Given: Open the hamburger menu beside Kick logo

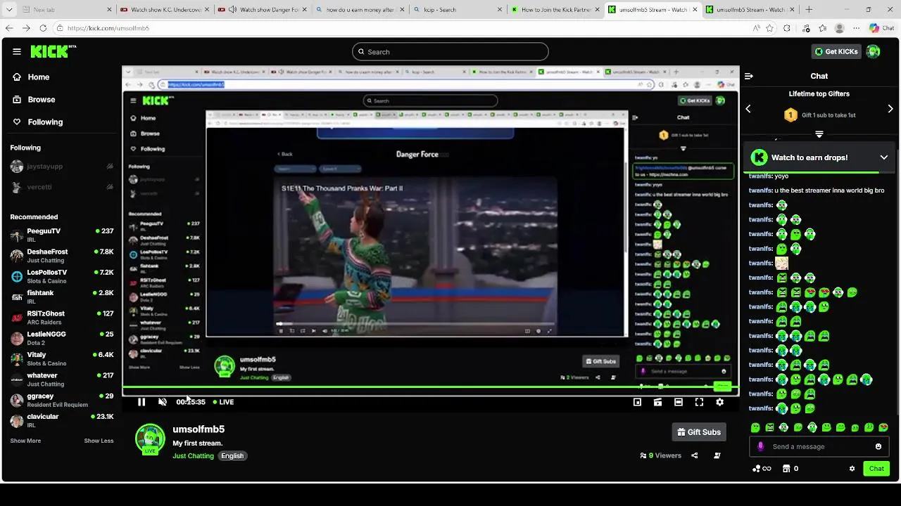Looking at the screenshot, I should [x=17, y=51].
